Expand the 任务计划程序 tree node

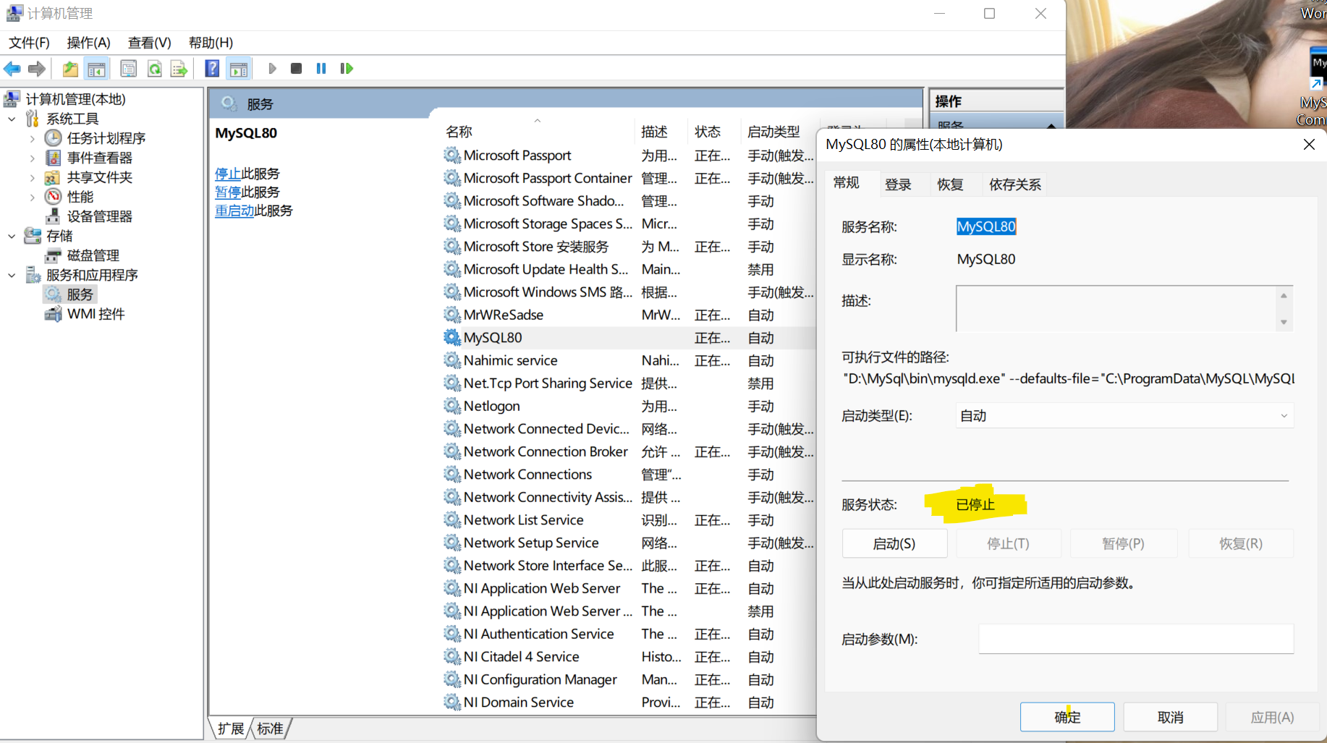tap(32, 138)
